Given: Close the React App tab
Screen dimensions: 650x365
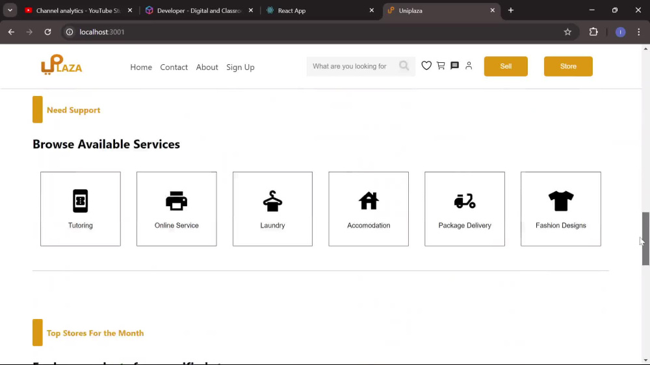Looking at the screenshot, I should [x=371, y=10].
